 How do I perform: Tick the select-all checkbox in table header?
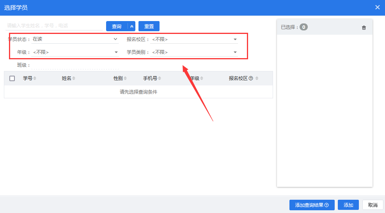click(x=12, y=78)
